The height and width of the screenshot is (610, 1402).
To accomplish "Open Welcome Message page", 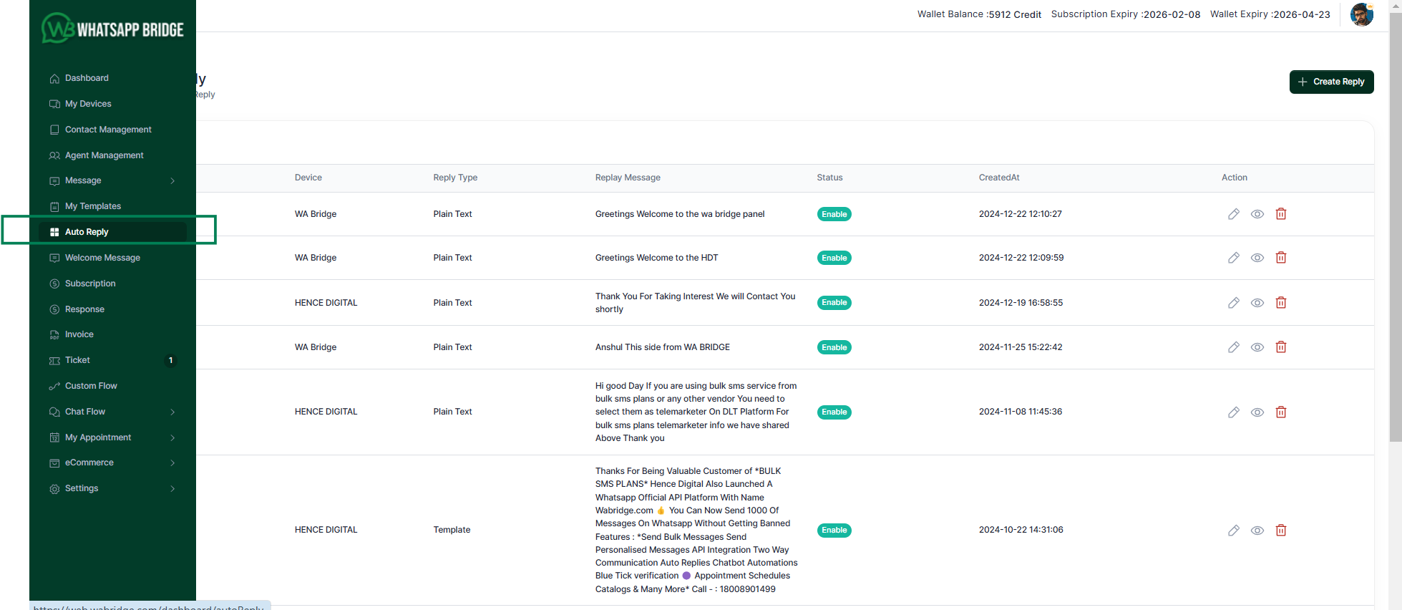I will (102, 258).
